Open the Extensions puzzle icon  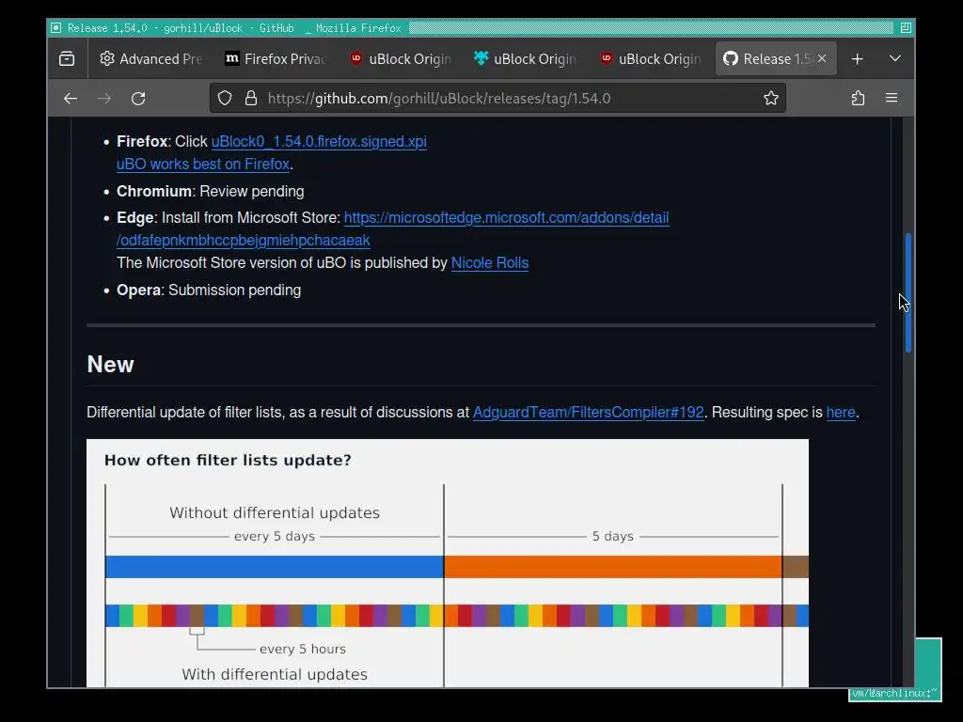pos(858,98)
